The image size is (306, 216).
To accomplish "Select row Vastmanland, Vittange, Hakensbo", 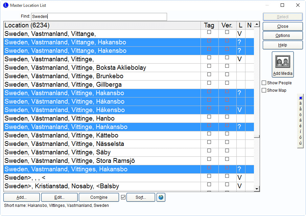I will [129, 51].
